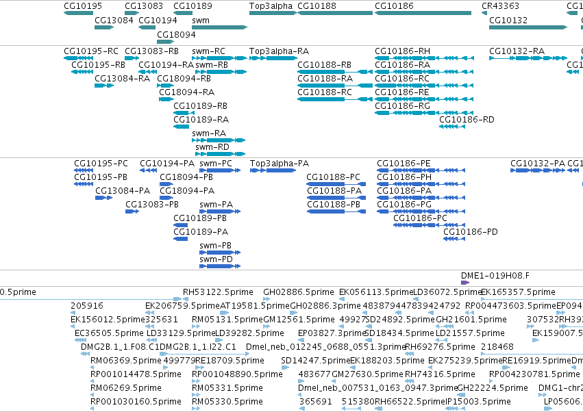583x412 pixels.
Task: Click the CG10188-RC transcript
Action: coord(335,99)
